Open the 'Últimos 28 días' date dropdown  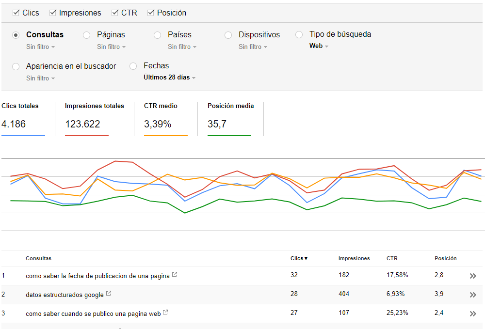pos(169,78)
